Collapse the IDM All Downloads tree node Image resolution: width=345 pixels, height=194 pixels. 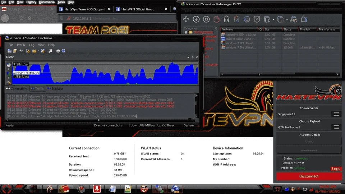point(186,32)
